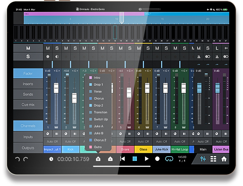This screenshot has width=243, height=186.
Task: Show Channels in the mixer
Action: click(x=28, y=126)
